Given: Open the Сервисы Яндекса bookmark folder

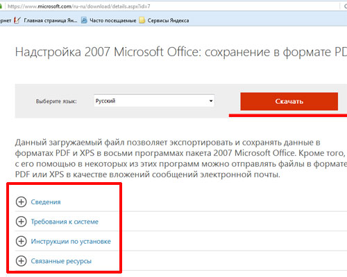Looking at the screenshot, I should point(168,21).
